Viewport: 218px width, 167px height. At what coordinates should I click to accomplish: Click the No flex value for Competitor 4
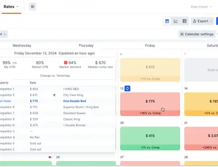35,138
